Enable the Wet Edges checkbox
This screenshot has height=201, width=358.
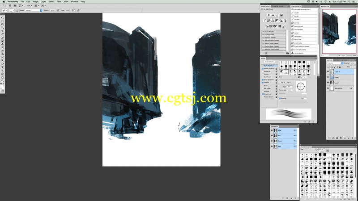(x=263, y=88)
